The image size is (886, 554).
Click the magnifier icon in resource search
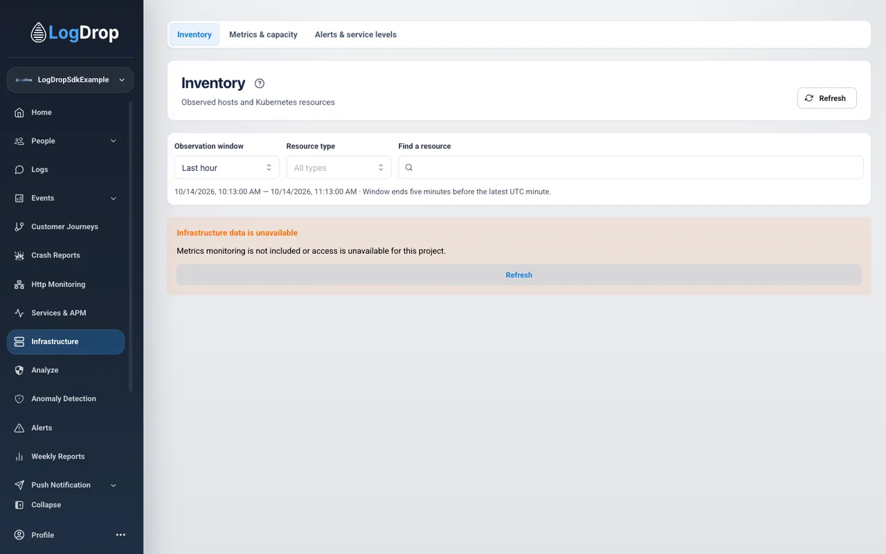409,167
